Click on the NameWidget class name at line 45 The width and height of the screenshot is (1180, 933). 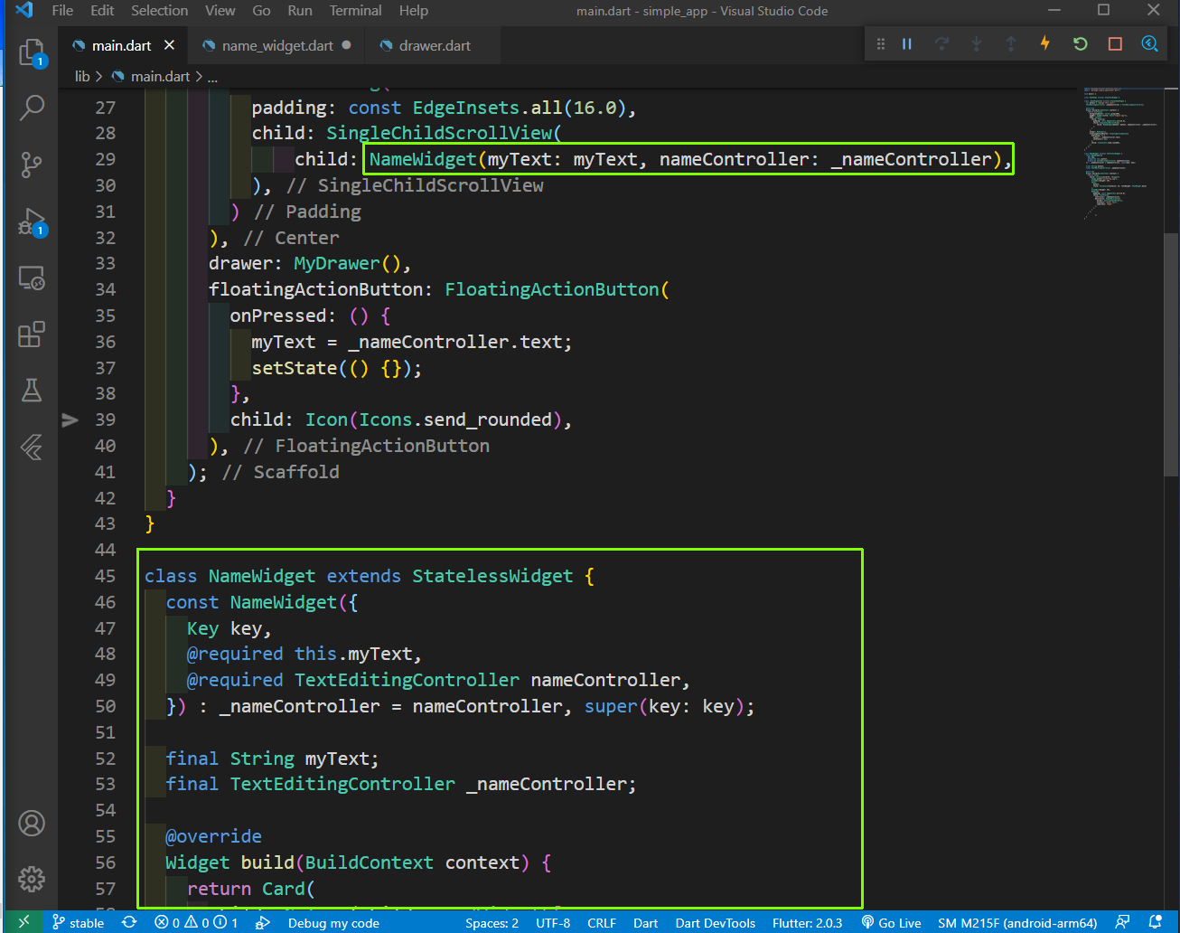(262, 576)
